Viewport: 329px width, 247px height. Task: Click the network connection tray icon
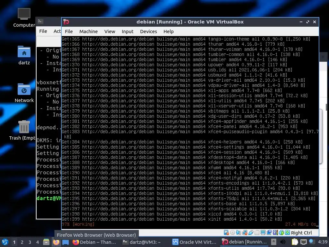click(x=304, y=242)
